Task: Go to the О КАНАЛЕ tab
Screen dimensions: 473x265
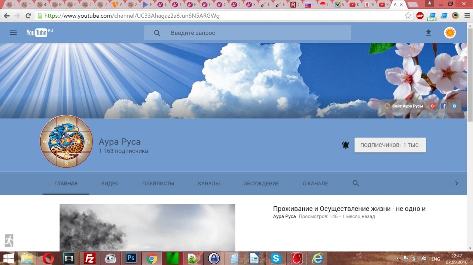Action: (x=315, y=184)
